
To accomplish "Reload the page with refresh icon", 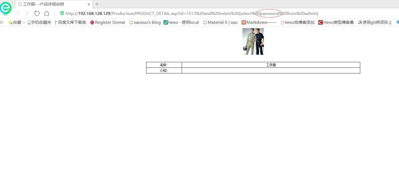I will click(37, 13).
